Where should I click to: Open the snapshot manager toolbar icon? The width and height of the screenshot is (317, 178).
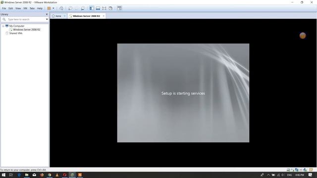[83, 8]
